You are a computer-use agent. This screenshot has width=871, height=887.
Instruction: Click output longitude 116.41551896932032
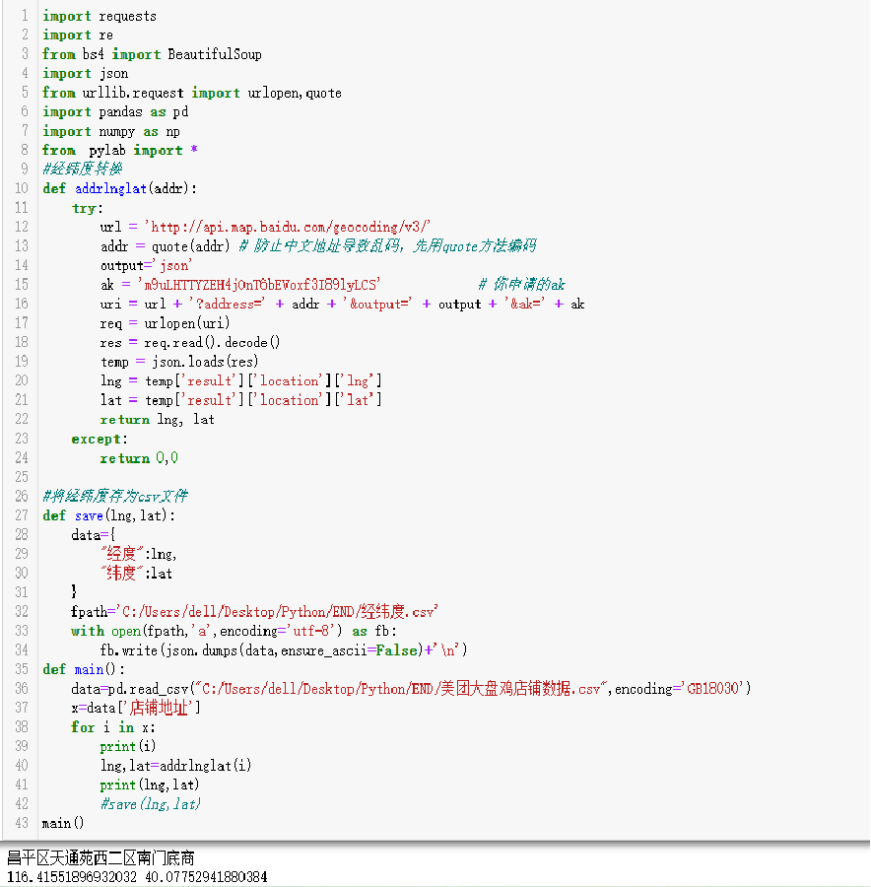[x=72, y=877]
